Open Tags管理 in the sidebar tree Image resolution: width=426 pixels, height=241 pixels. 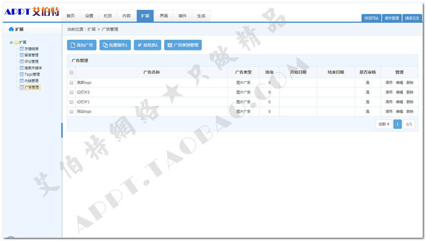[x=32, y=74]
